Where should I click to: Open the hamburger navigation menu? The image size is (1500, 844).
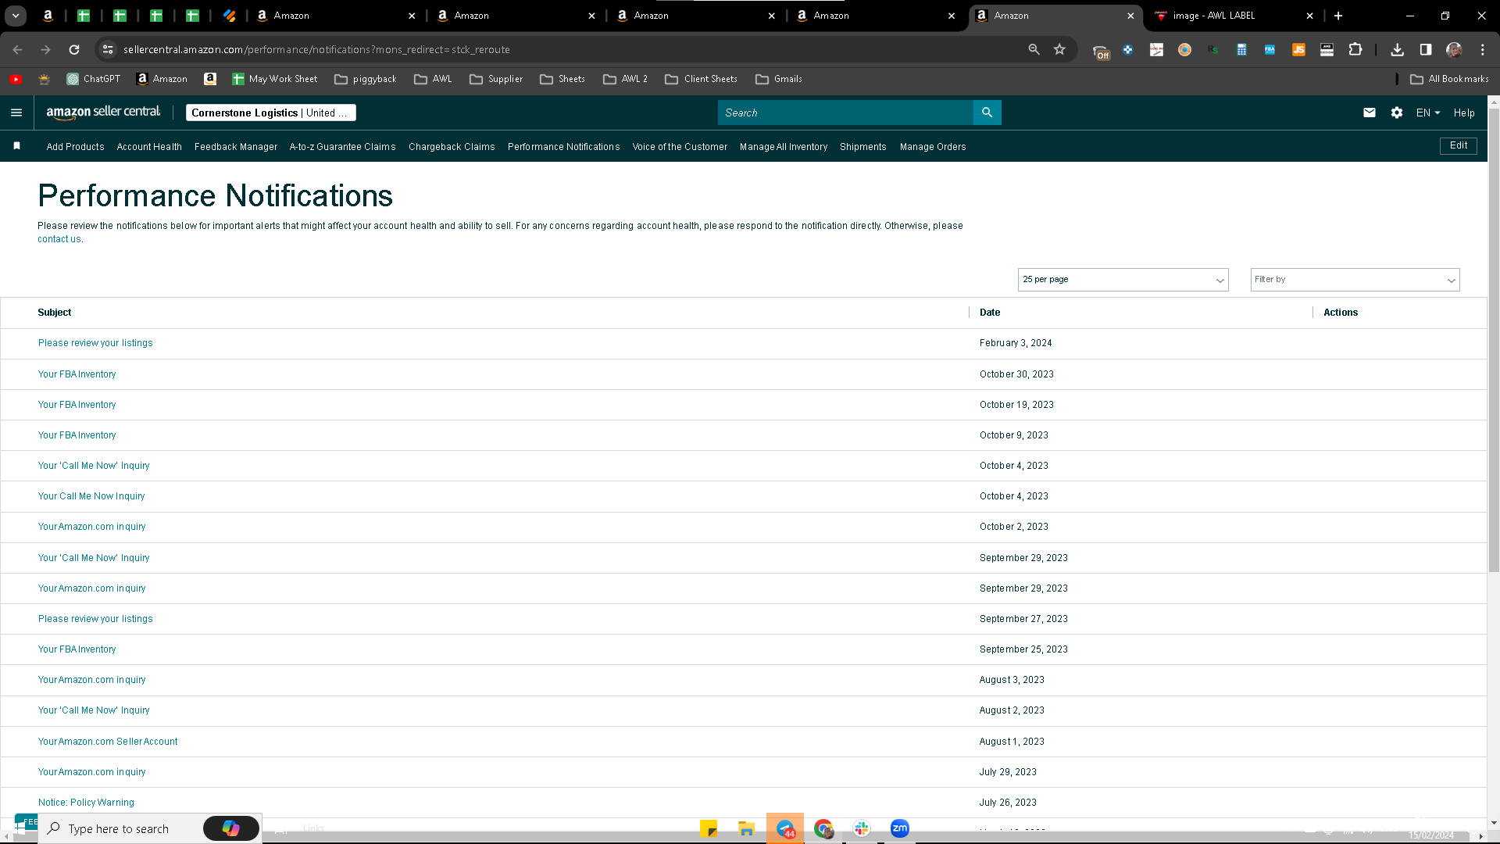[16, 113]
